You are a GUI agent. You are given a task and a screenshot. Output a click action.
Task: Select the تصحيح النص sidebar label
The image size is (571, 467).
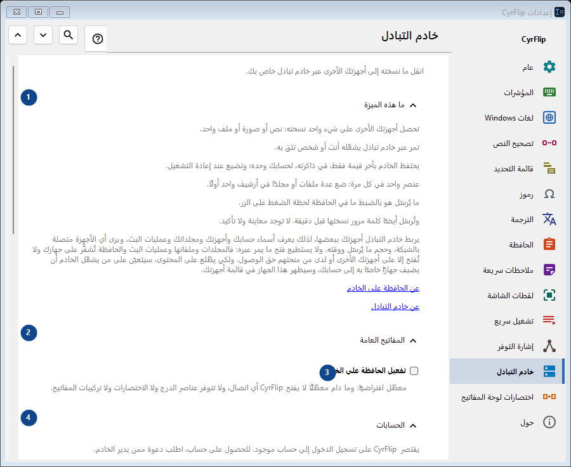tap(513, 143)
